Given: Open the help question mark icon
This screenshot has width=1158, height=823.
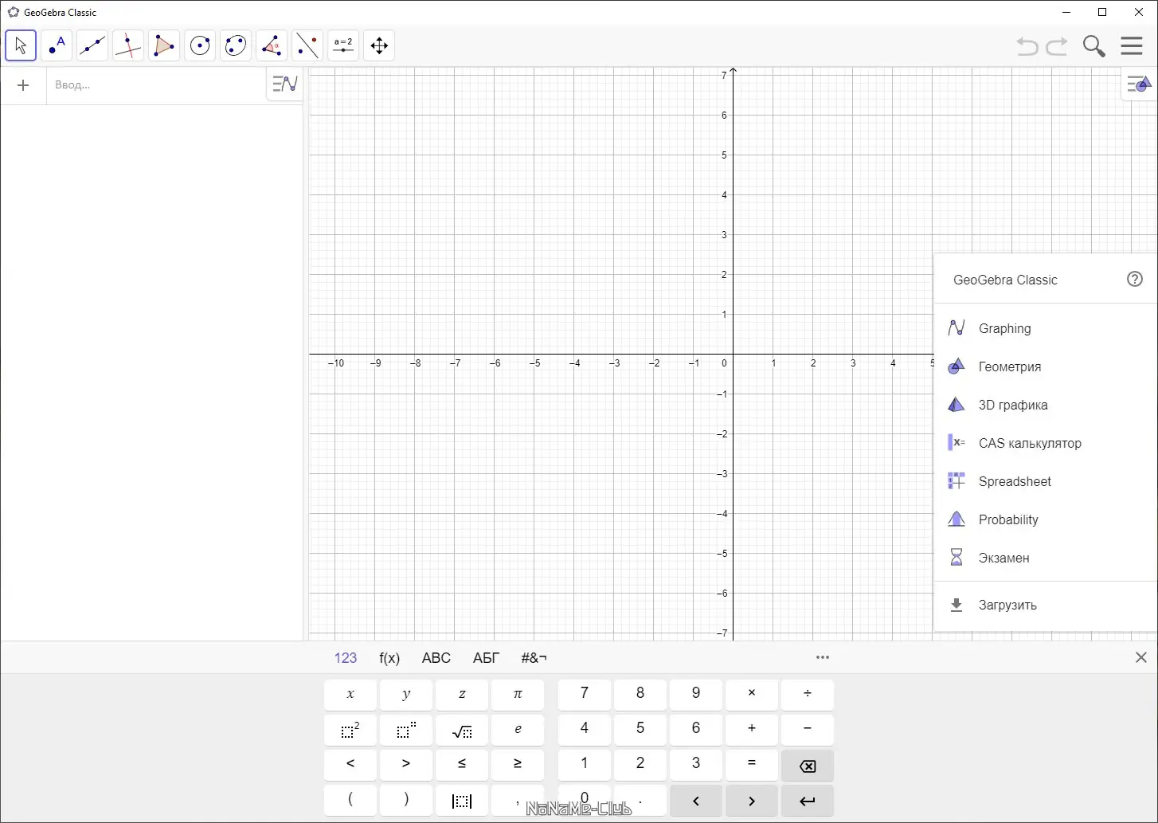Looking at the screenshot, I should pyautogui.click(x=1135, y=279).
